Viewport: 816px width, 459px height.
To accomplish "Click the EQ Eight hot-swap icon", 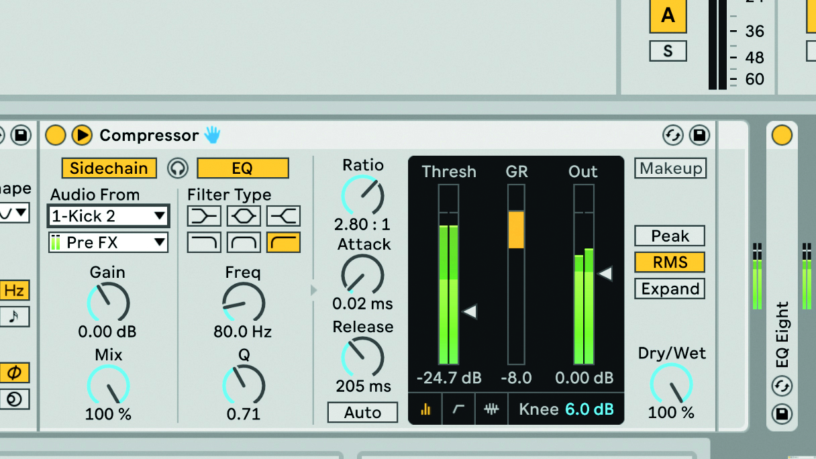I will (x=782, y=386).
